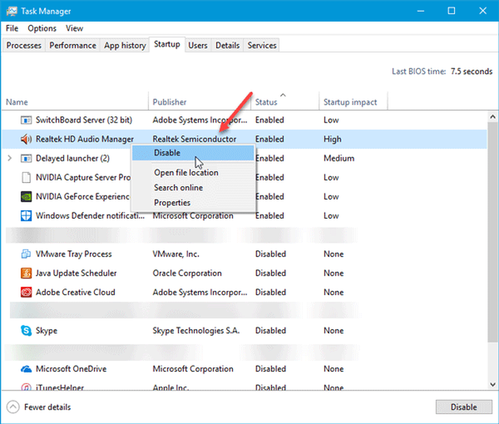Expand the Delayed launcher group
The width and height of the screenshot is (499, 424).
coord(9,159)
